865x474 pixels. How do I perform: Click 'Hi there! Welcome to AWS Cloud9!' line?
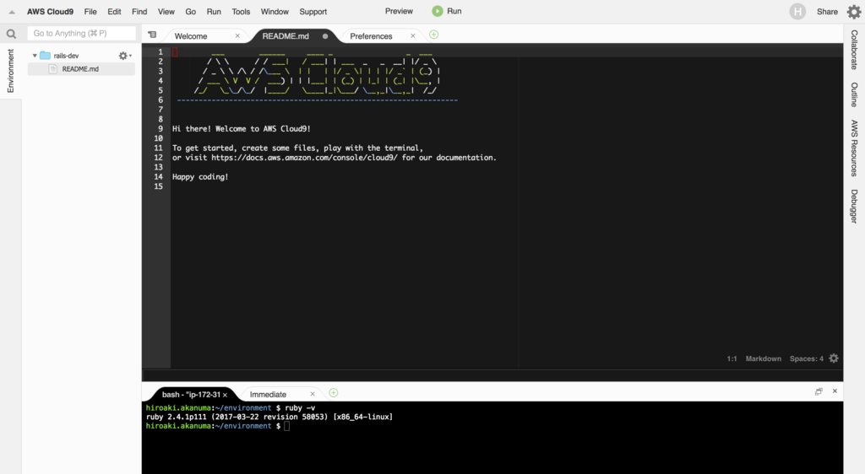(241, 129)
